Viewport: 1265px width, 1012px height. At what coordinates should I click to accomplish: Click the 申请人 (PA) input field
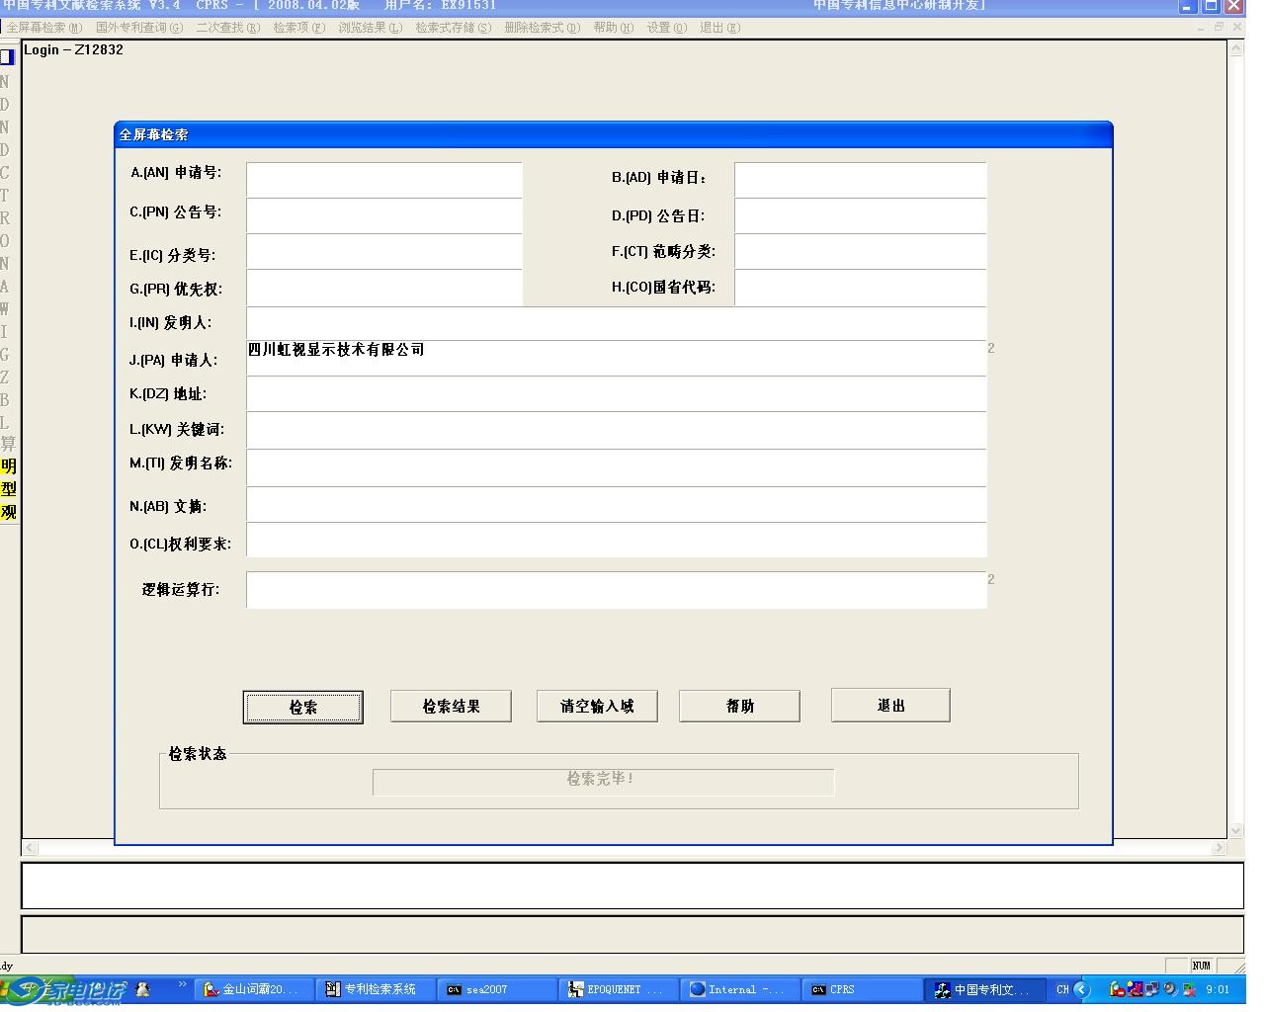pos(616,358)
